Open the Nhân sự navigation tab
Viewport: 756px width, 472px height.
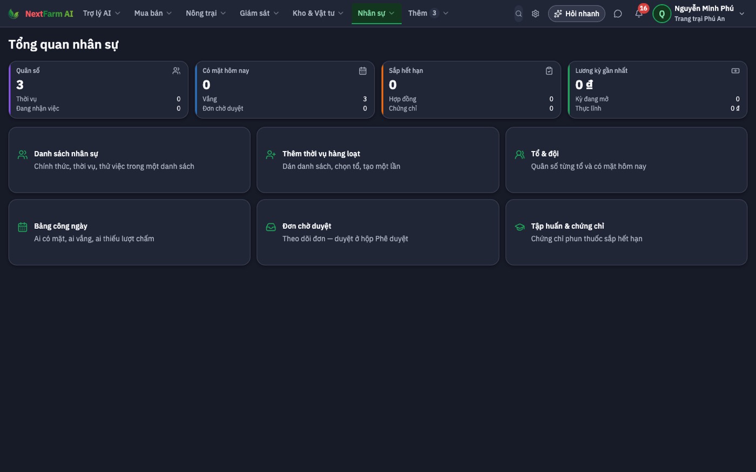pyautogui.click(x=376, y=13)
